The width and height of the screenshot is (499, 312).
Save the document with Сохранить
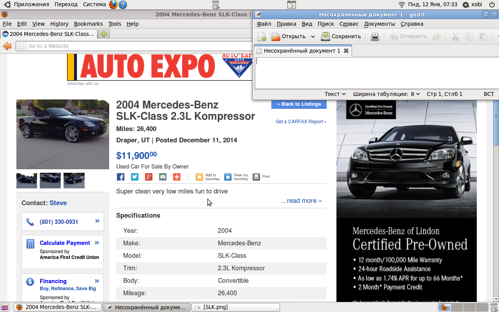[341, 37]
